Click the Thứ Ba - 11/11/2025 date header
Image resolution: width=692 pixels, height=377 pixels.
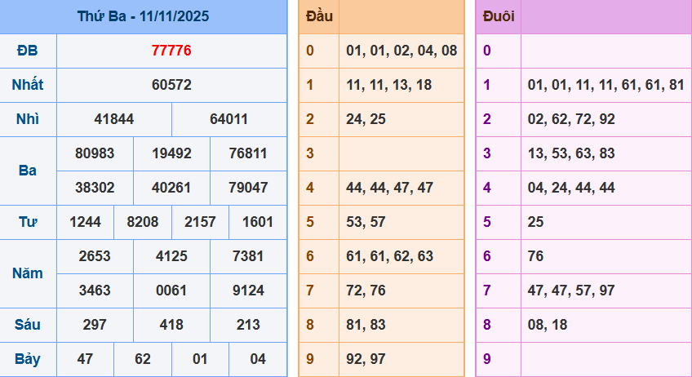pyautogui.click(x=144, y=16)
